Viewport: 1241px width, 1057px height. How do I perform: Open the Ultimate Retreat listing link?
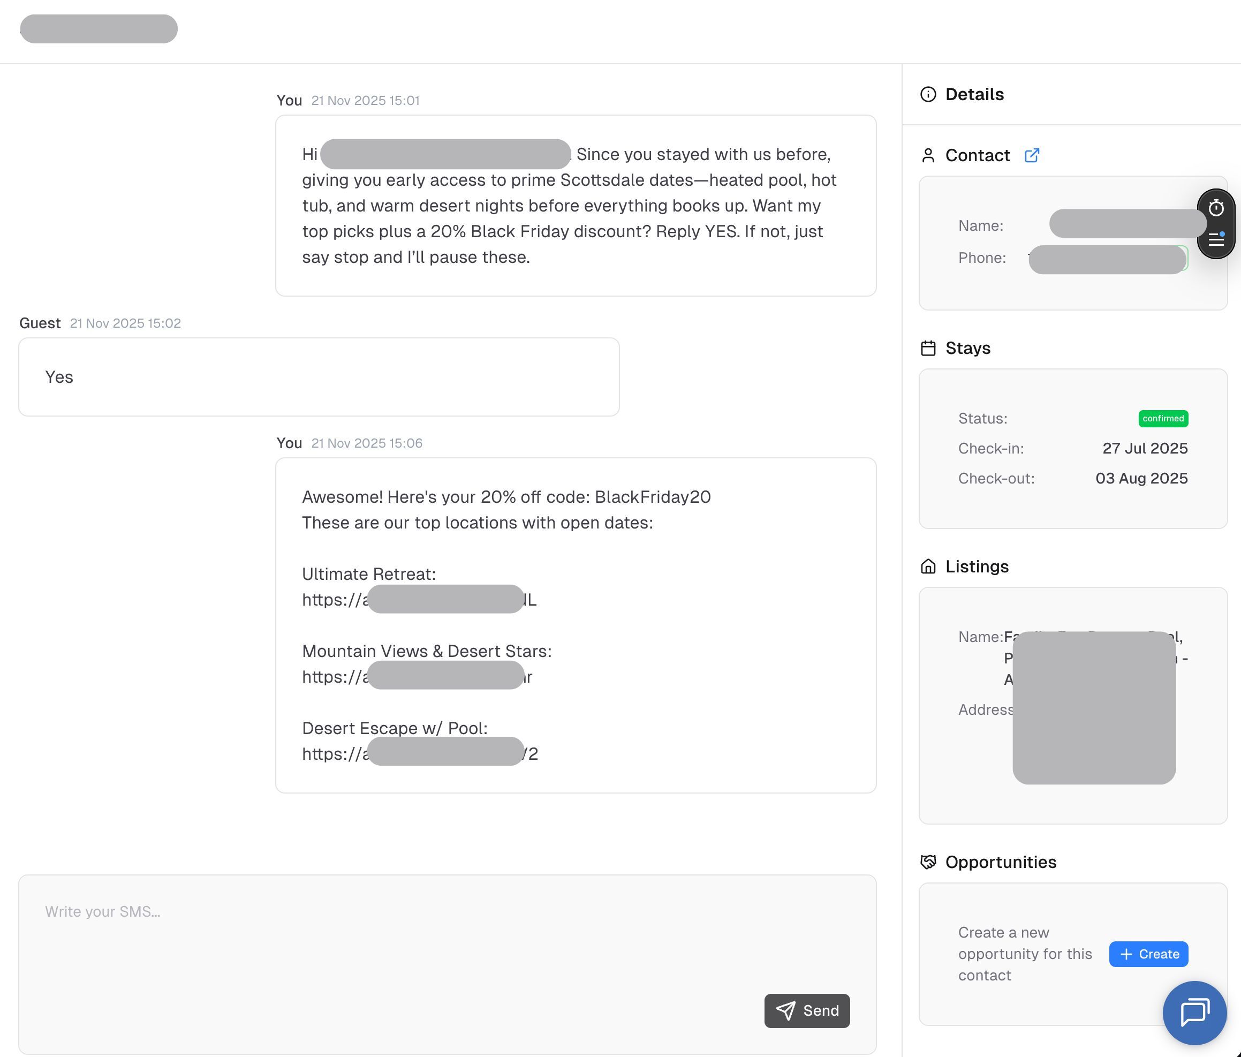click(419, 600)
